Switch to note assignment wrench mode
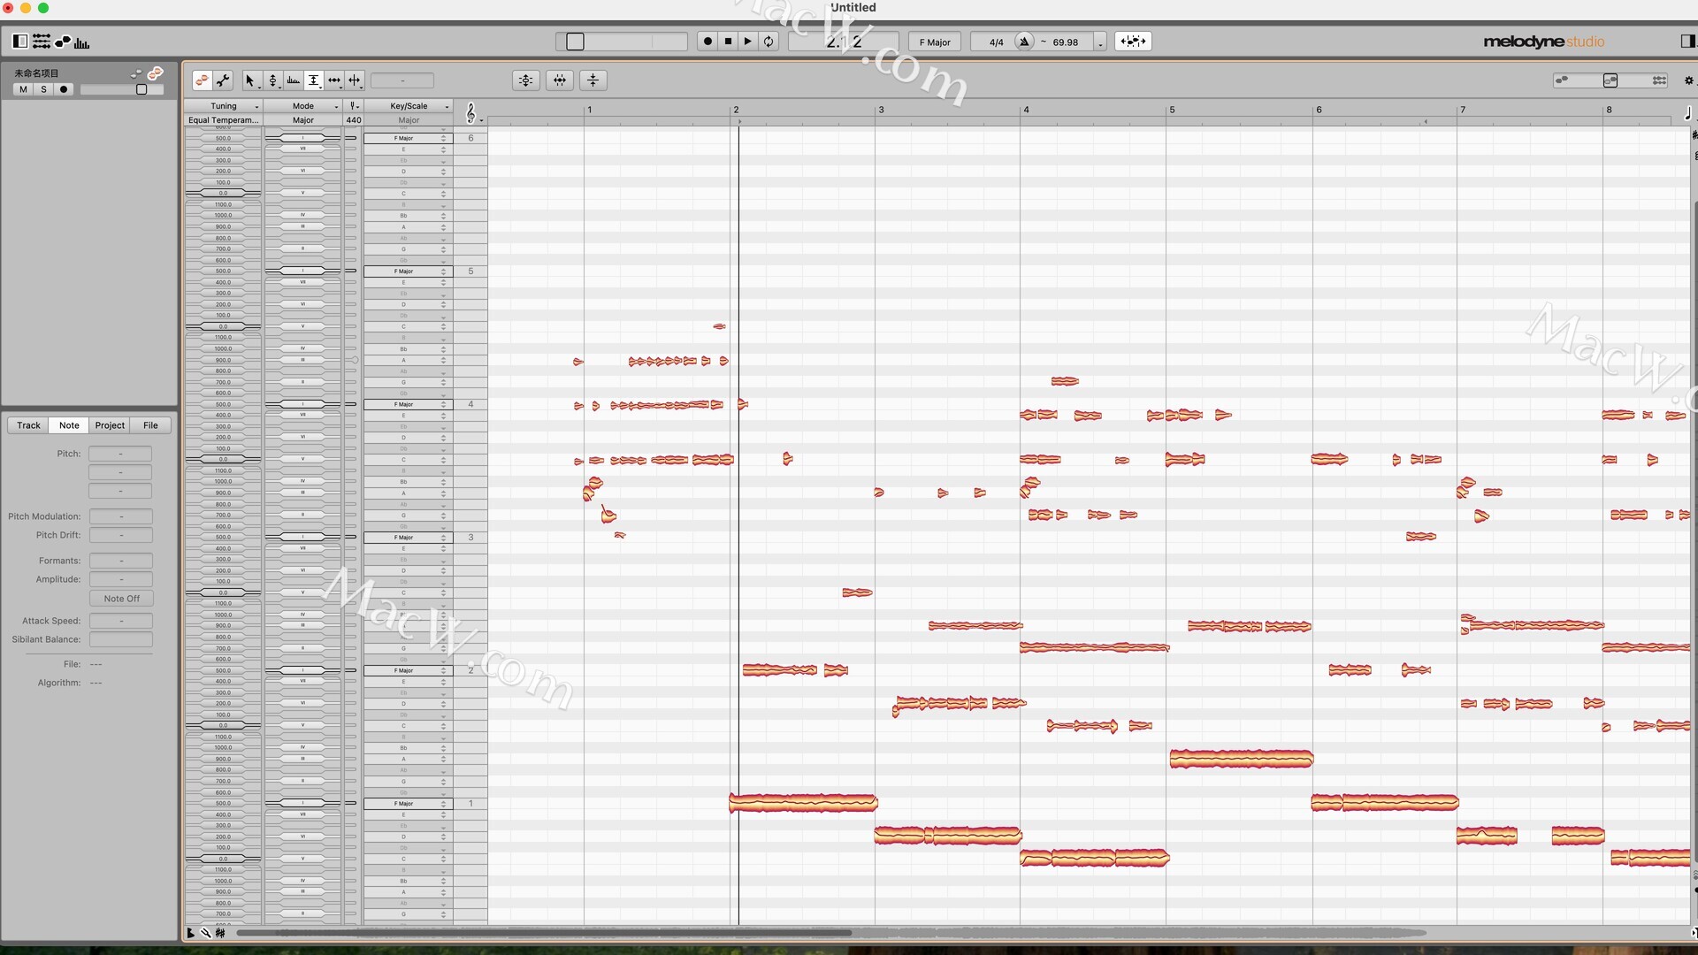Viewport: 1698px width, 955px height. pyautogui.click(x=223, y=80)
